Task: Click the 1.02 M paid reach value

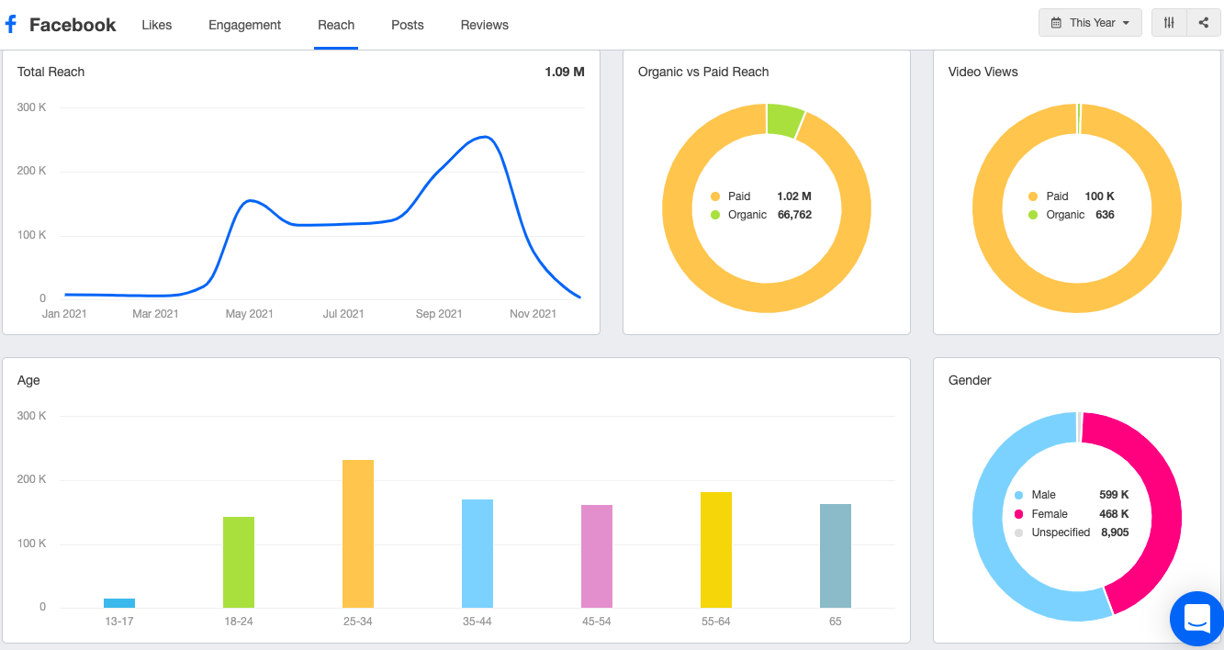Action: (x=794, y=196)
